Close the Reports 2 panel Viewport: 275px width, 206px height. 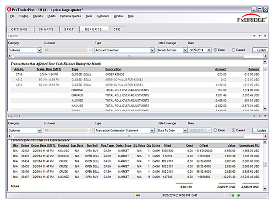[265, 116]
